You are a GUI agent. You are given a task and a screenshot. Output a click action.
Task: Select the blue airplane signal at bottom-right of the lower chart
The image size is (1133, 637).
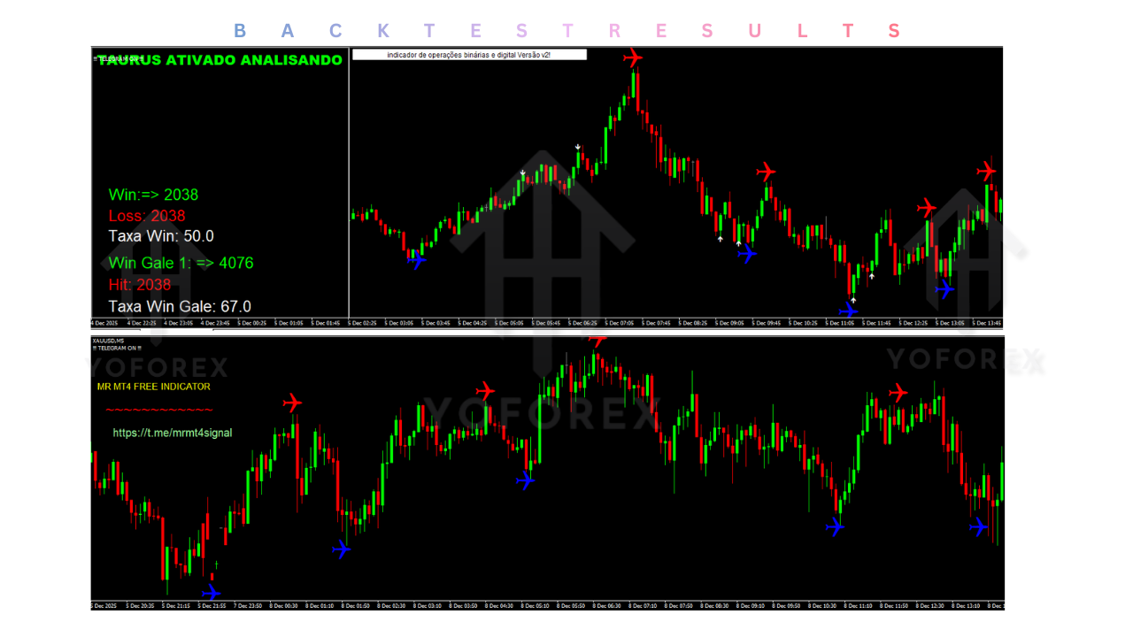tap(978, 528)
